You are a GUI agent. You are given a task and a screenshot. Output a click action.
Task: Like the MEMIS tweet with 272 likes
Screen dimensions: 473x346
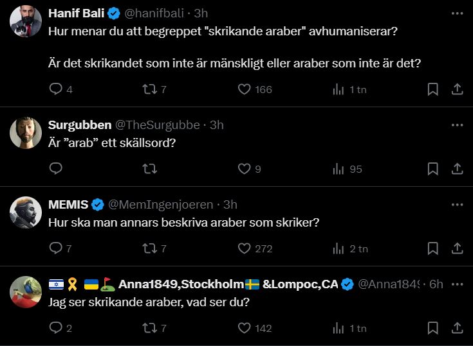coord(244,248)
